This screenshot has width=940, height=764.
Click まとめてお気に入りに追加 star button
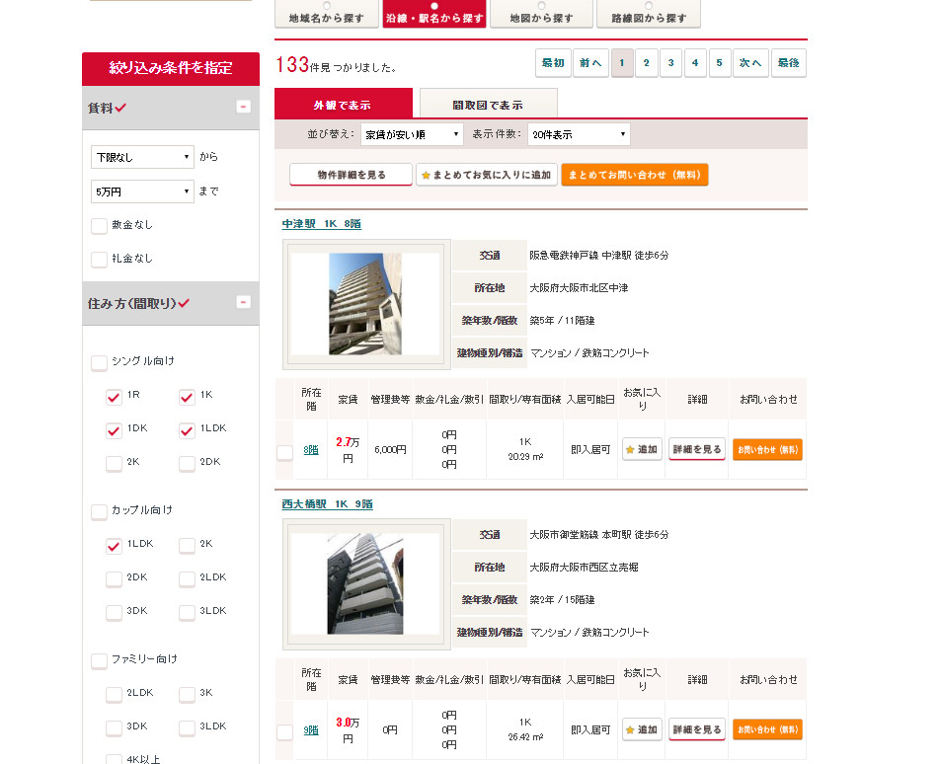[486, 175]
